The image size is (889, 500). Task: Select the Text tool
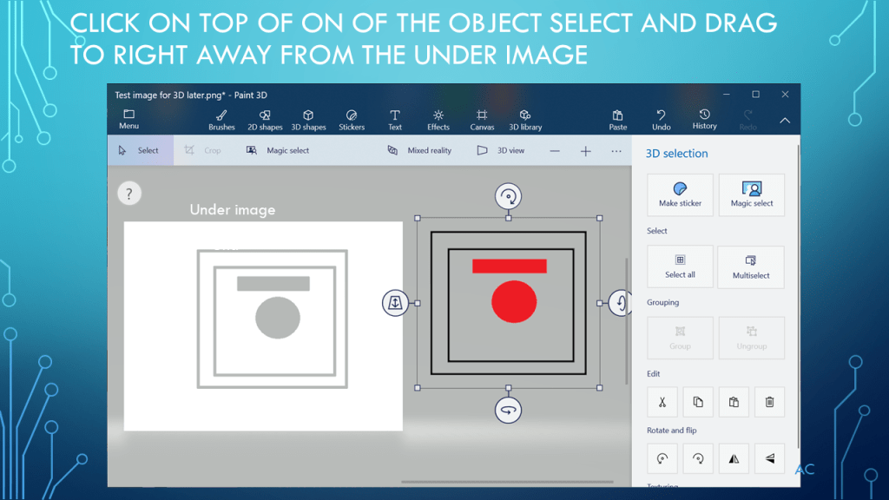[x=395, y=120]
